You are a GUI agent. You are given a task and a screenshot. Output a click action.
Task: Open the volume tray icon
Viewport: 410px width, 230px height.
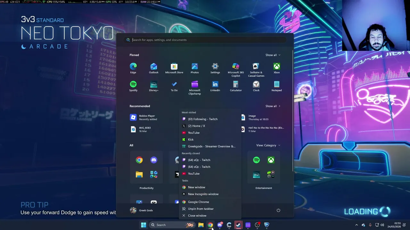click(382, 225)
